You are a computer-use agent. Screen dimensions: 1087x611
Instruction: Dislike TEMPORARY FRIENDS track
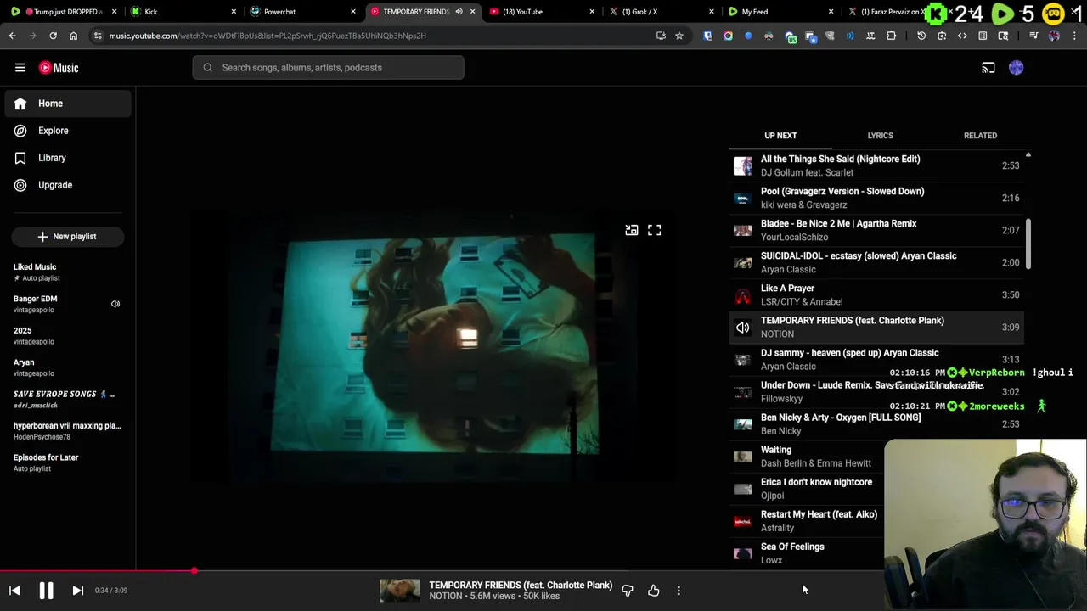tap(628, 591)
